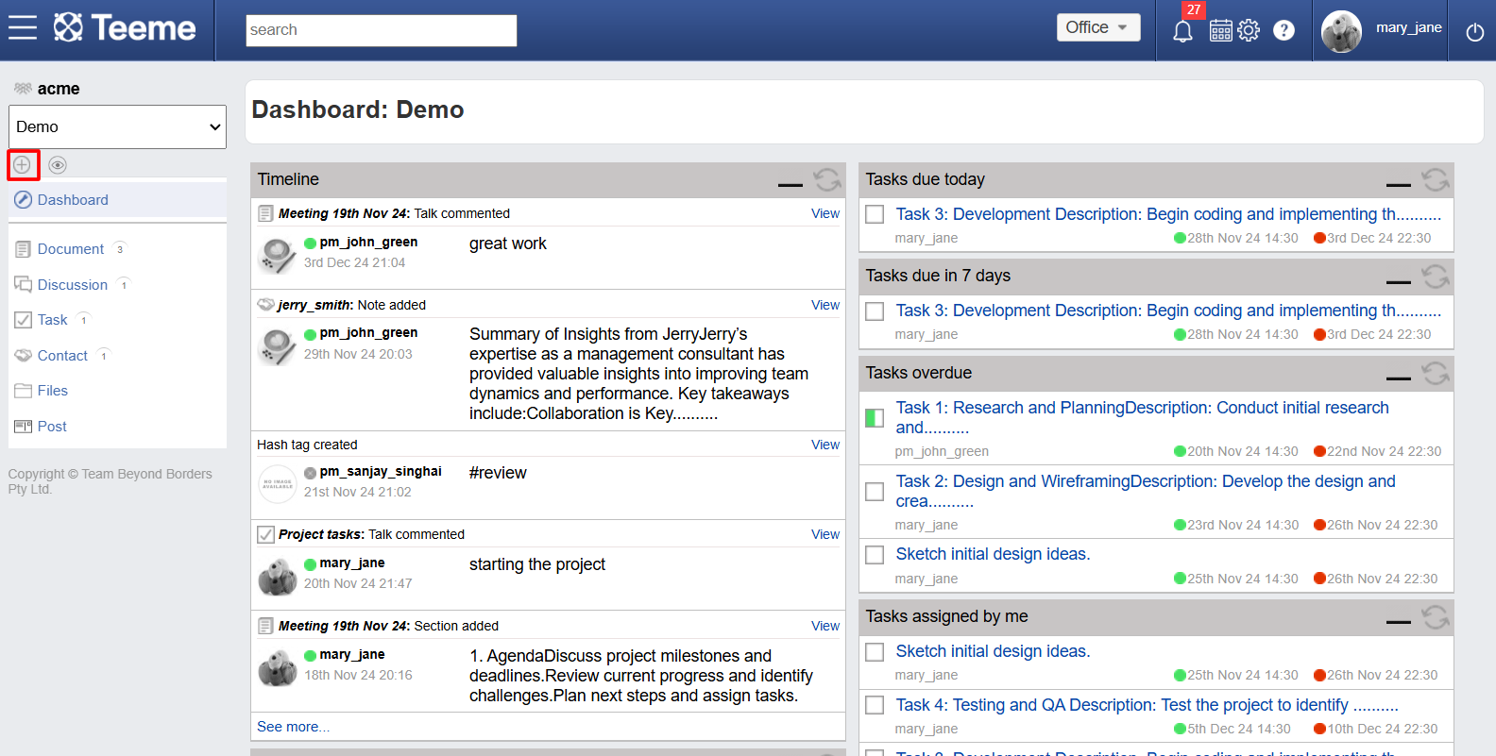Image resolution: width=1496 pixels, height=756 pixels.
Task: Click the Document count badge 3
Action: (119, 249)
